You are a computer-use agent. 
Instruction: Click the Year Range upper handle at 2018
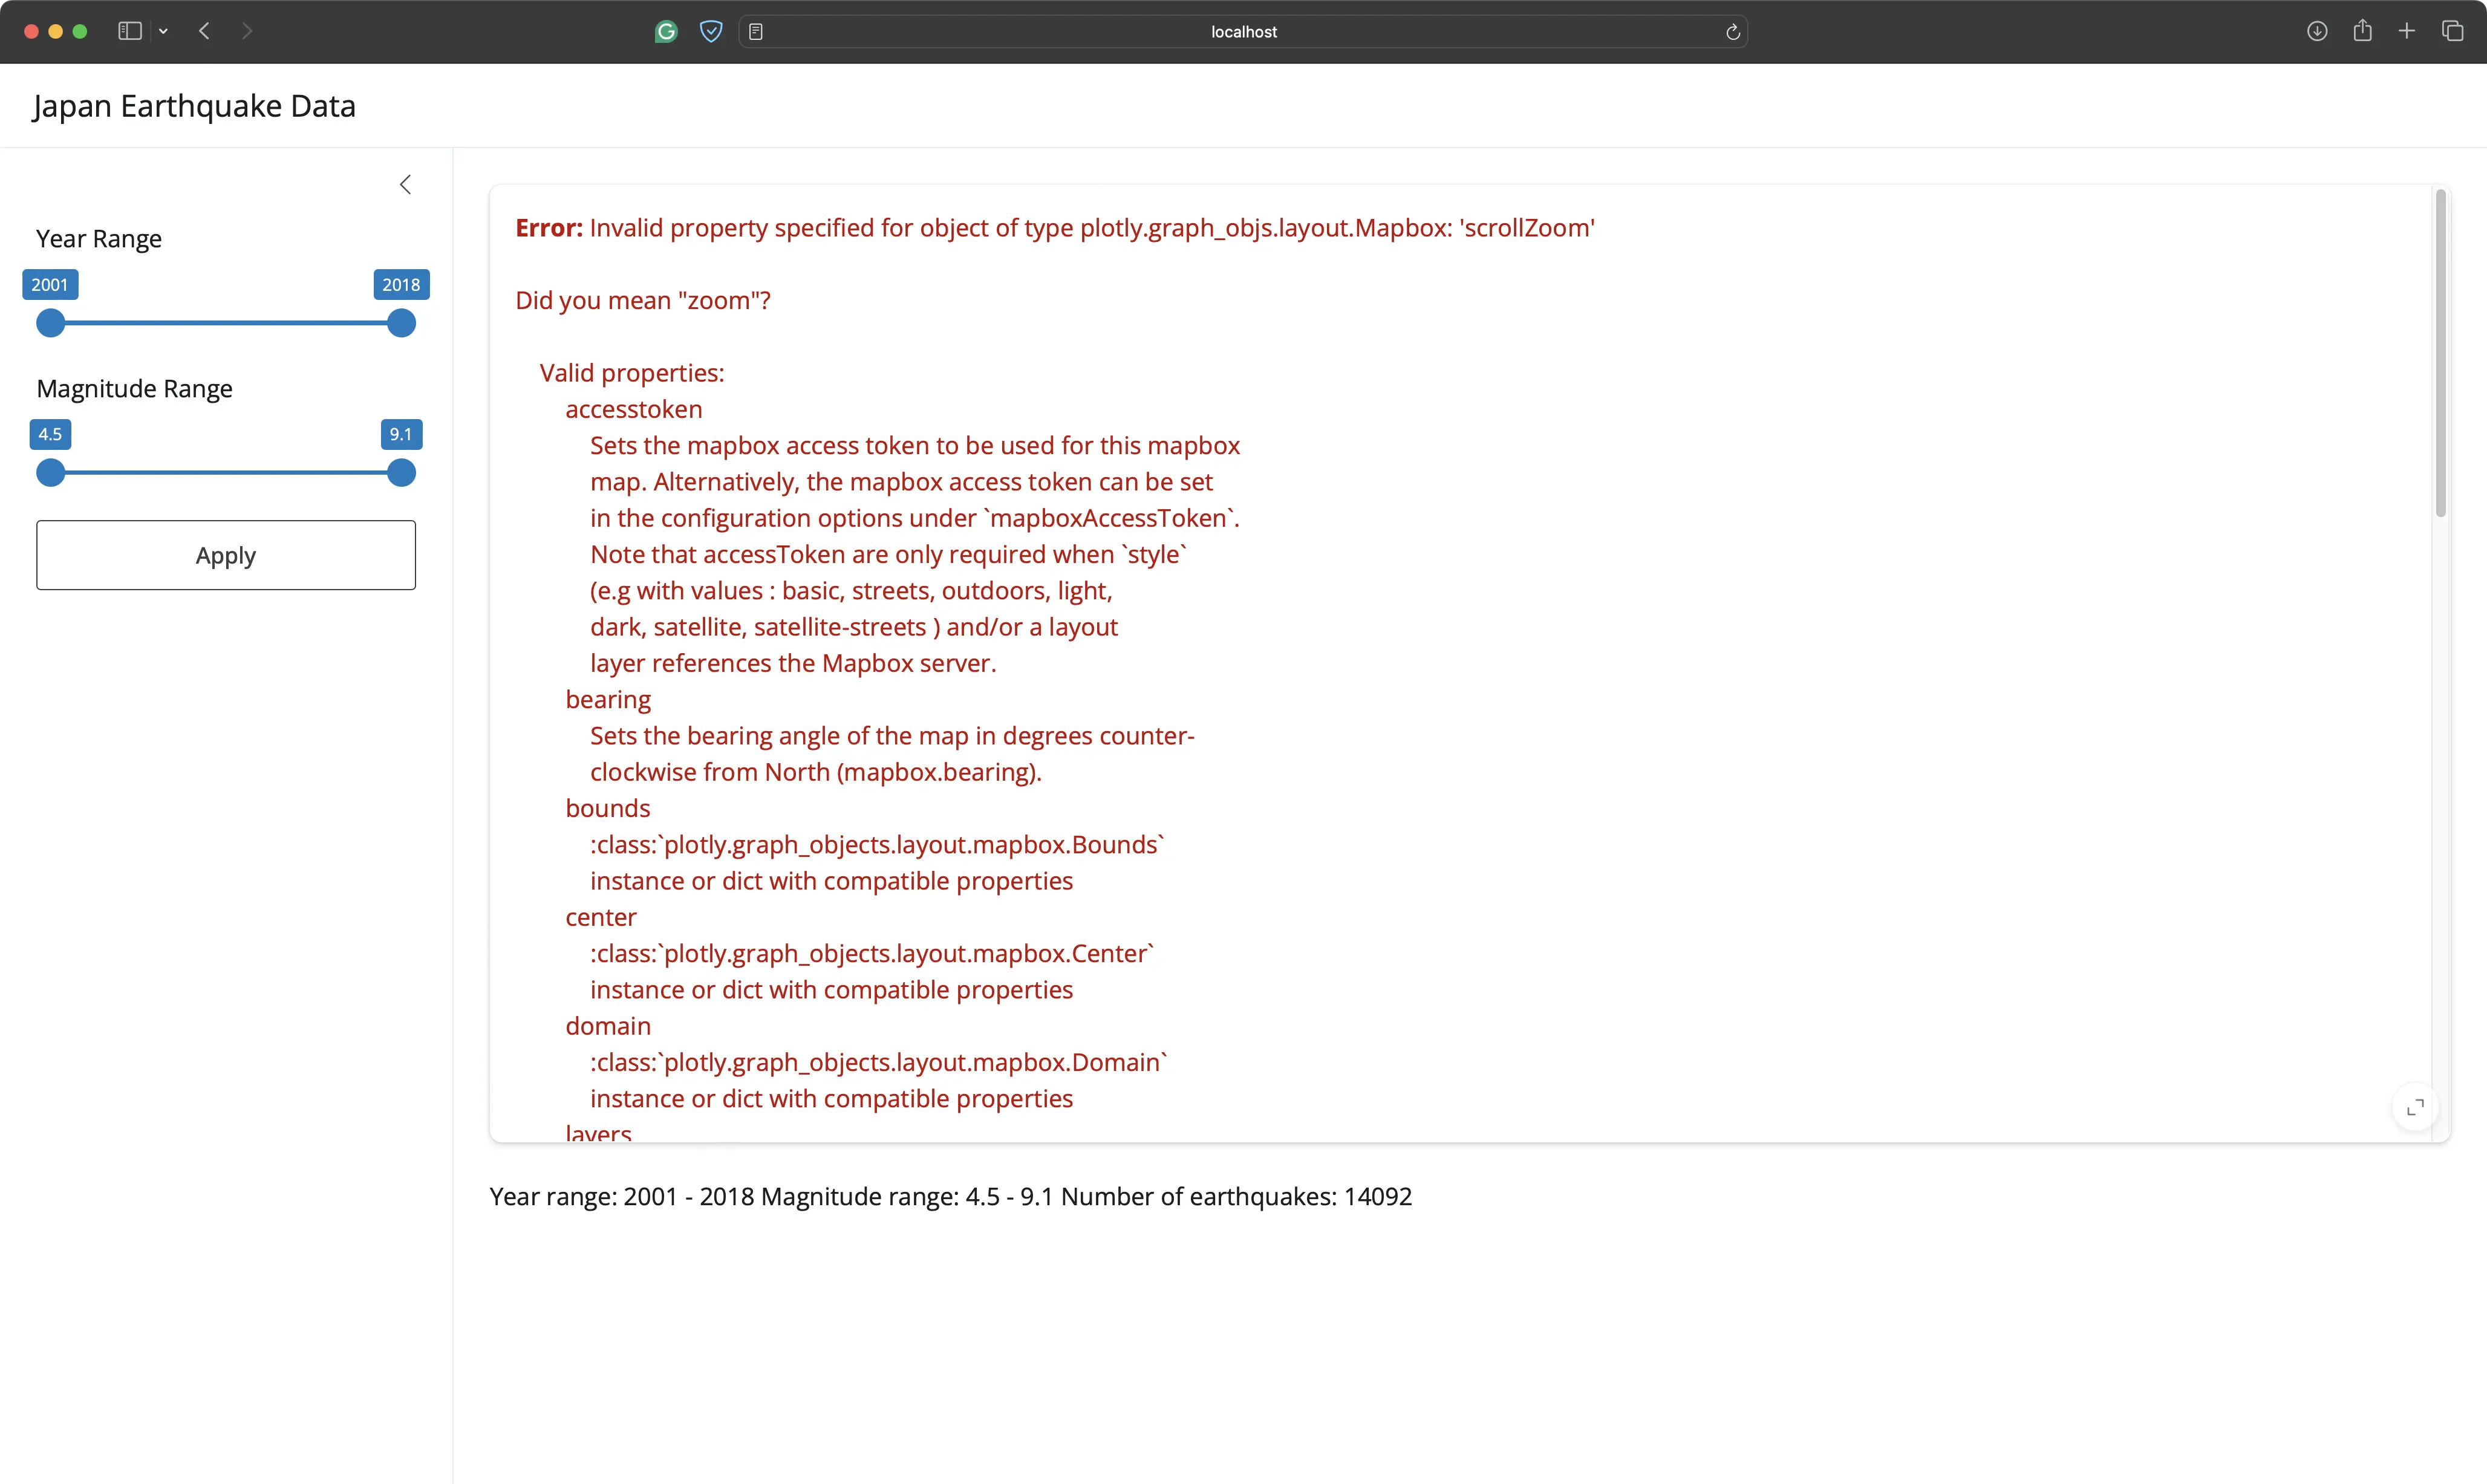pyautogui.click(x=401, y=323)
